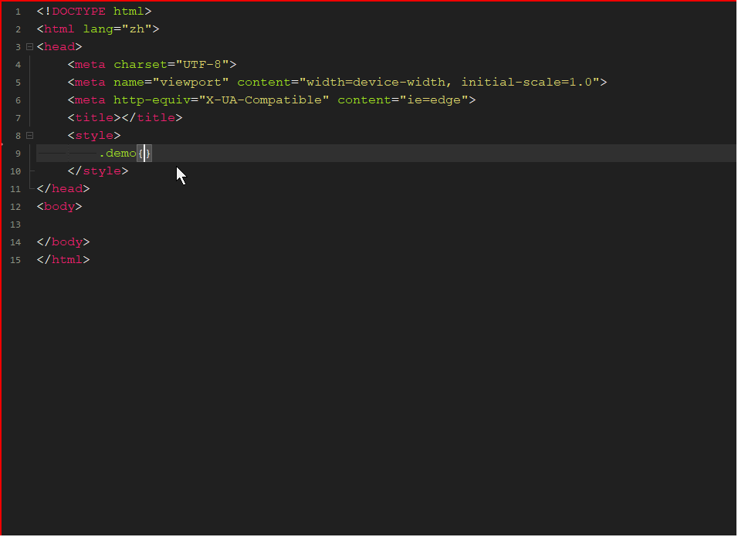Select line number 1 in gutter
738x537 pixels.
18,12
